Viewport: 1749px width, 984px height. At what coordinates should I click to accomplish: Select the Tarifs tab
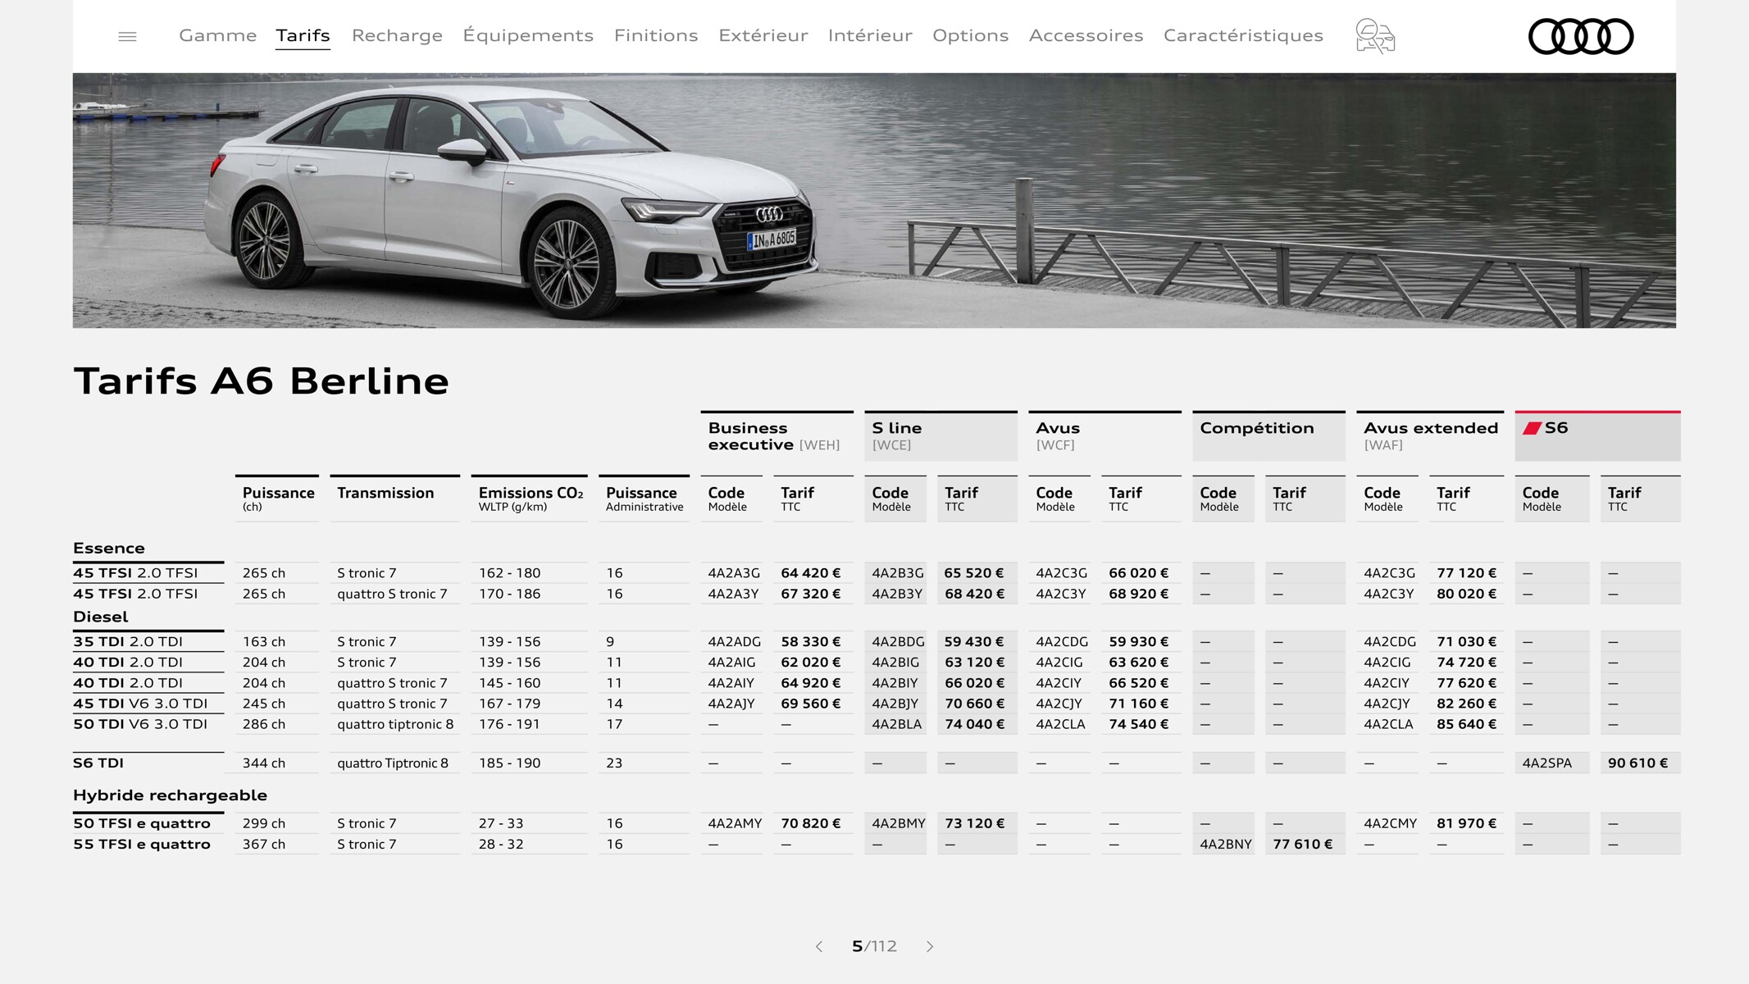click(x=303, y=35)
